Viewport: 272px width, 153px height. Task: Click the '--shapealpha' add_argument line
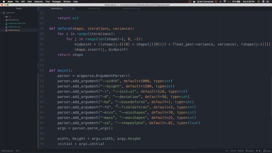pos(129,123)
